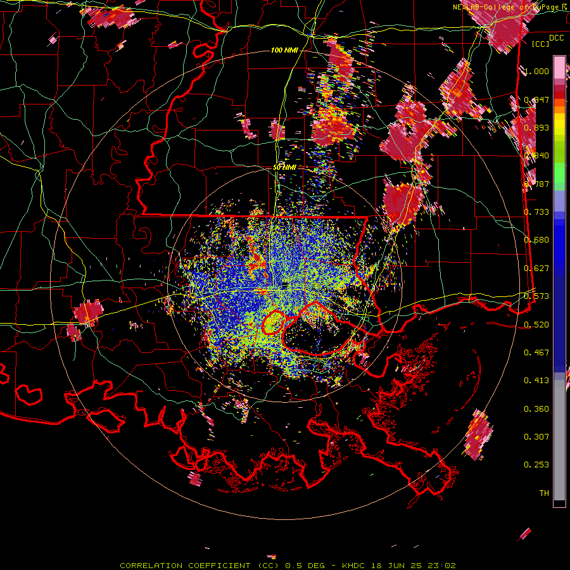The image size is (570, 570).
Task: Pick the gray lower color bar segment
Action: tap(559, 440)
